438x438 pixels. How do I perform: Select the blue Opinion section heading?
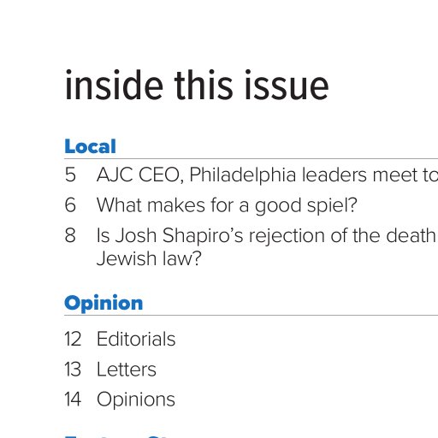104,304
